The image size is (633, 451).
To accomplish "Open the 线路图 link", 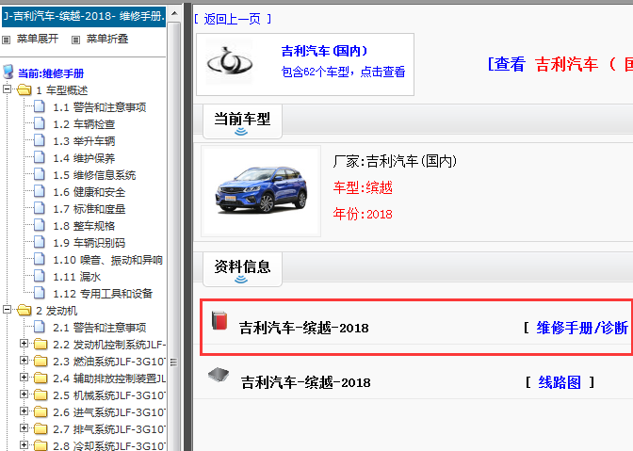I will point(560,382).
